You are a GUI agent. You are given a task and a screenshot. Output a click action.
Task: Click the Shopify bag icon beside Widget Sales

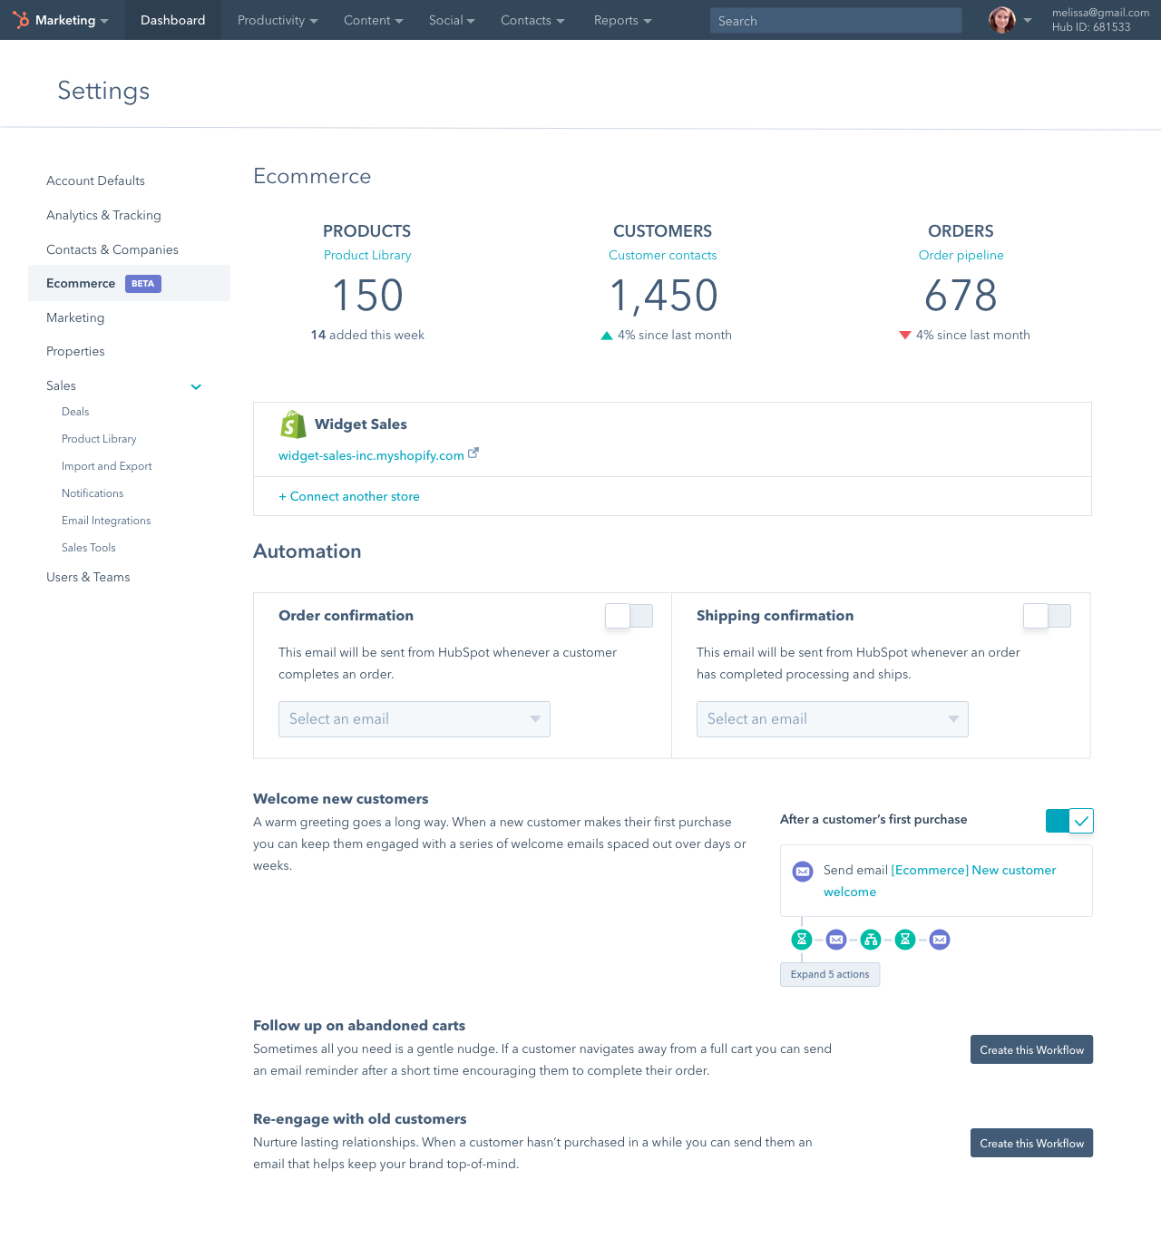click(x=293, y=424)
